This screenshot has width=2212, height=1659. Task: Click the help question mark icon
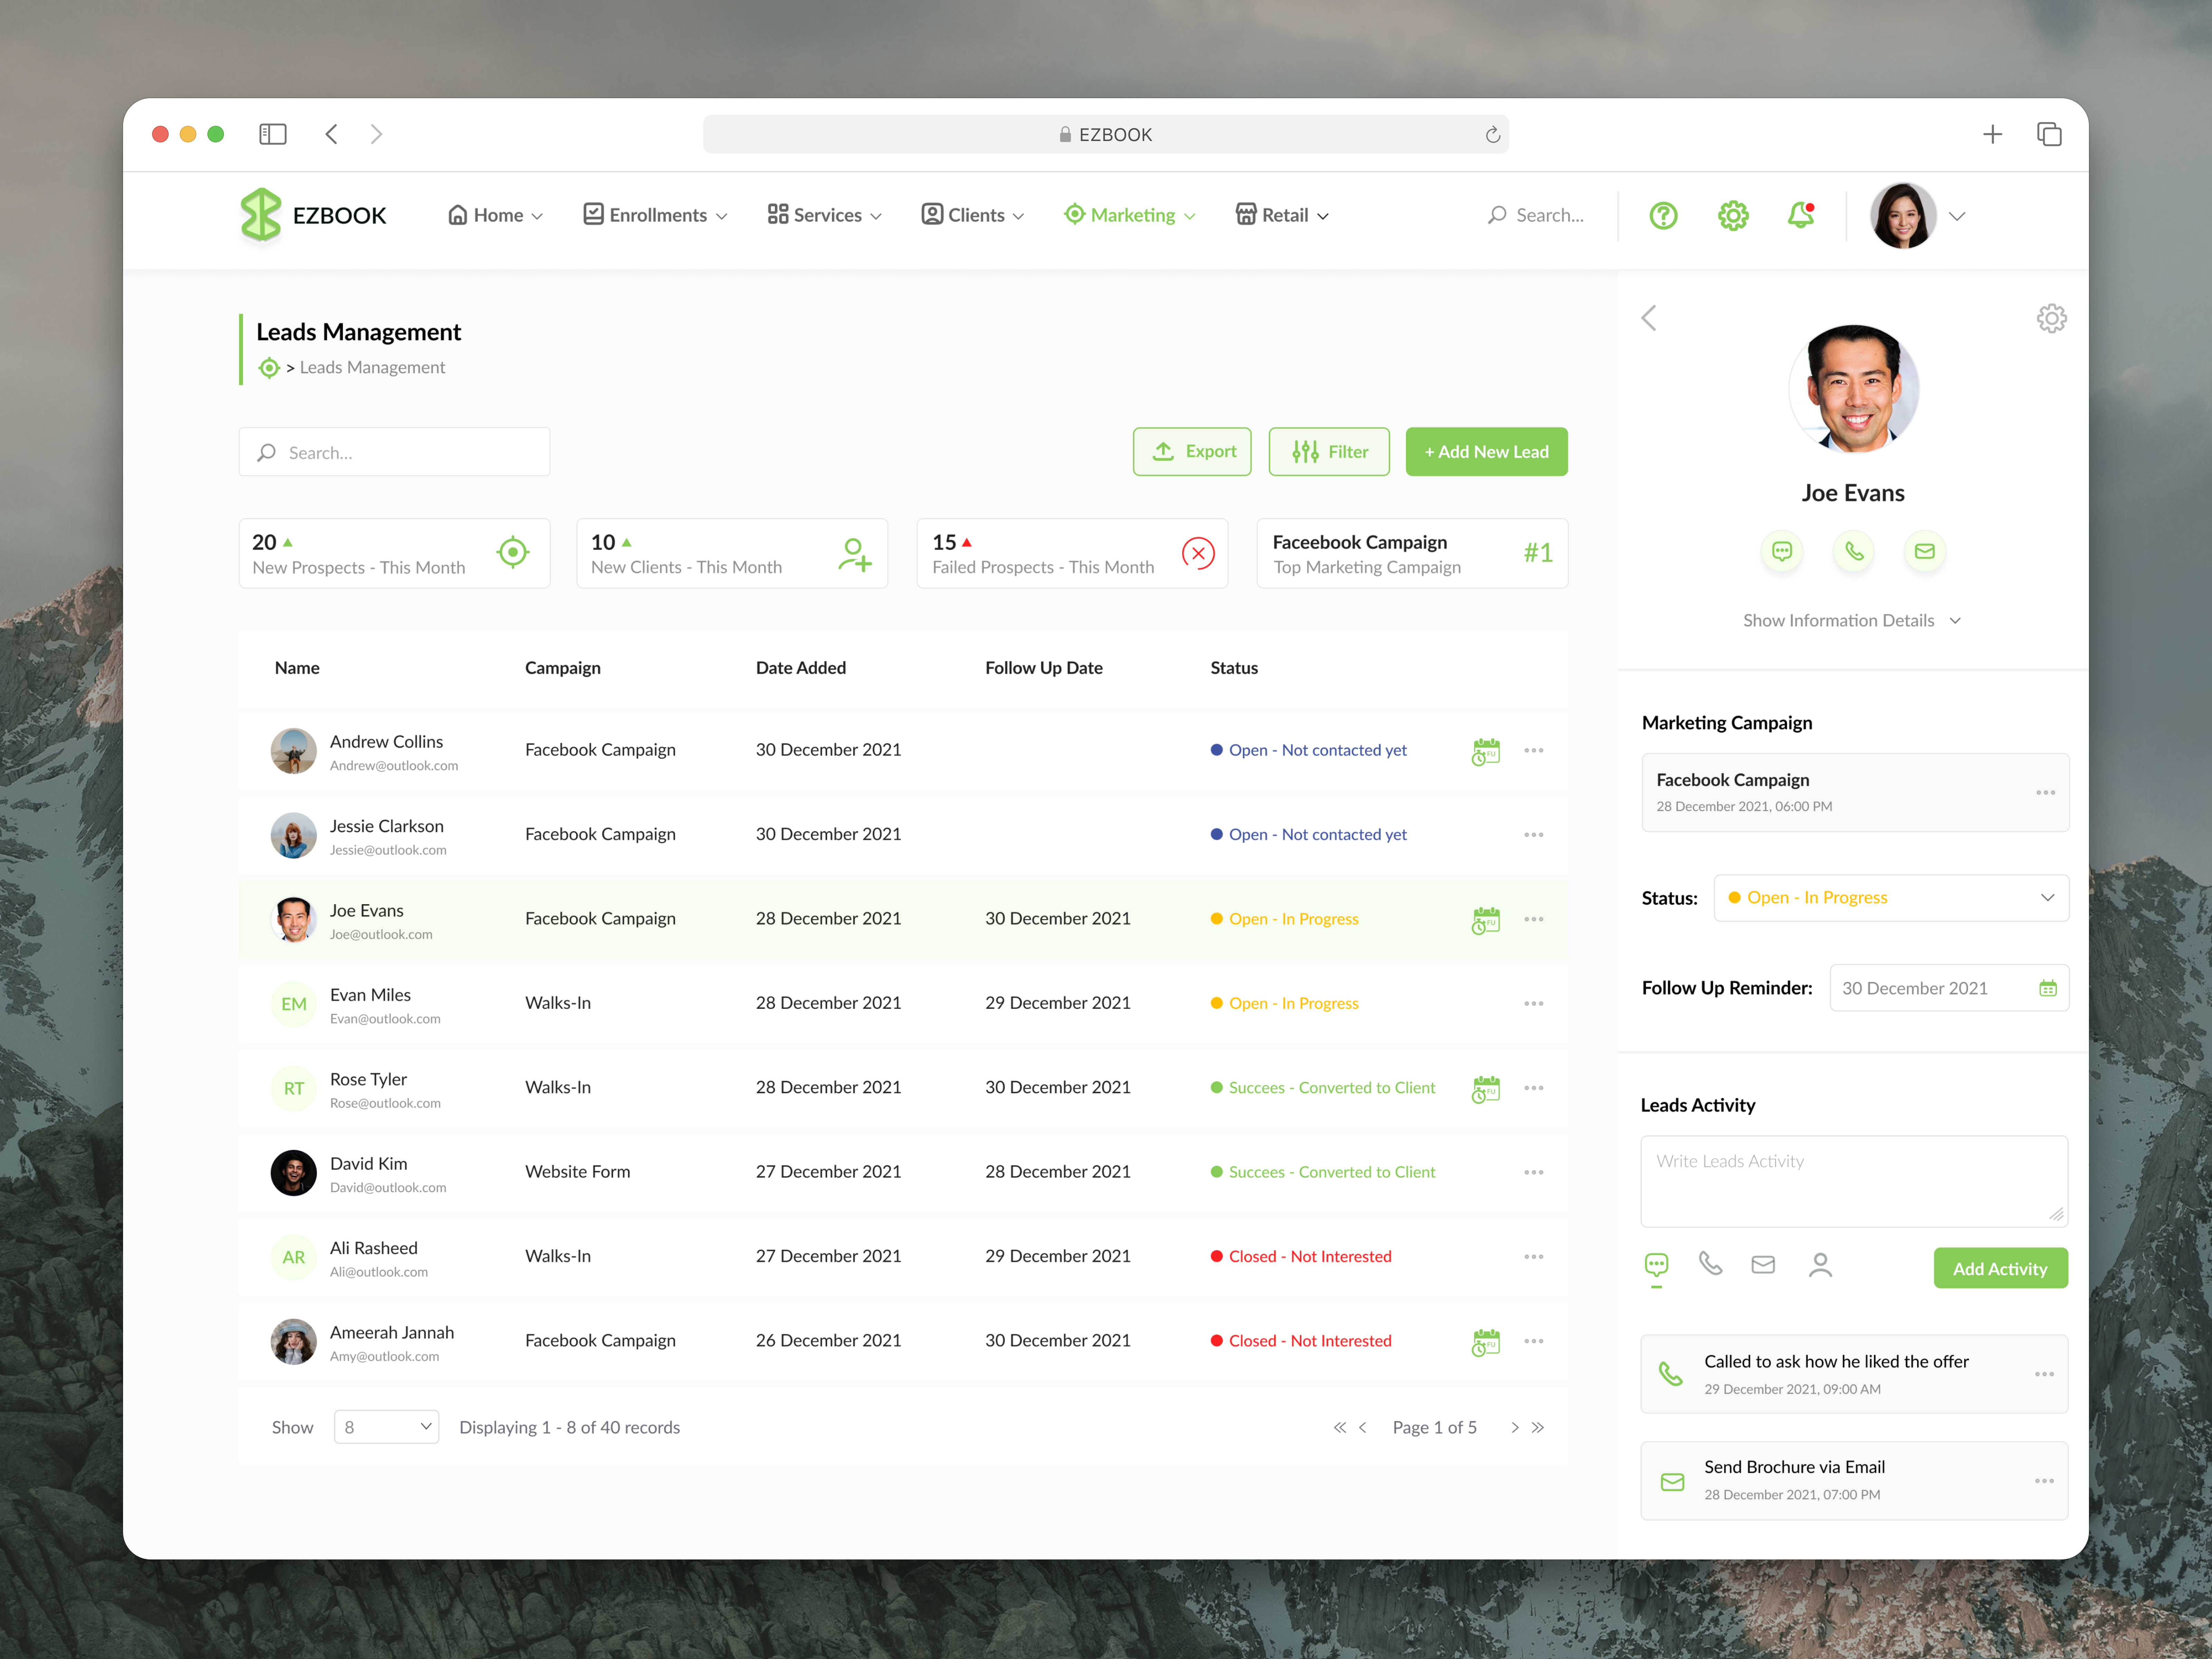click(x=1663, y=215)
